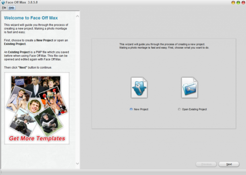This screenshot has height=175, width=246.
Task: Click the Face Off Max app icon in title bar
Action: click(x=3, y=2)
